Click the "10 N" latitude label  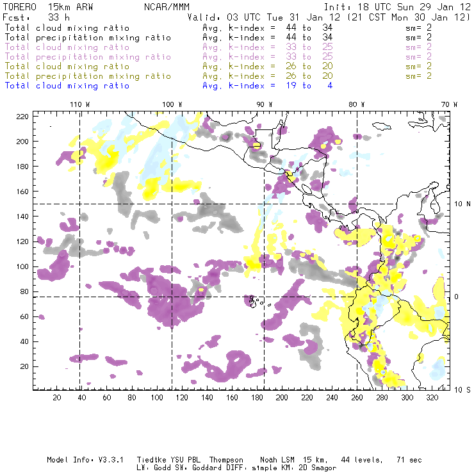click(x=462, y=204)
